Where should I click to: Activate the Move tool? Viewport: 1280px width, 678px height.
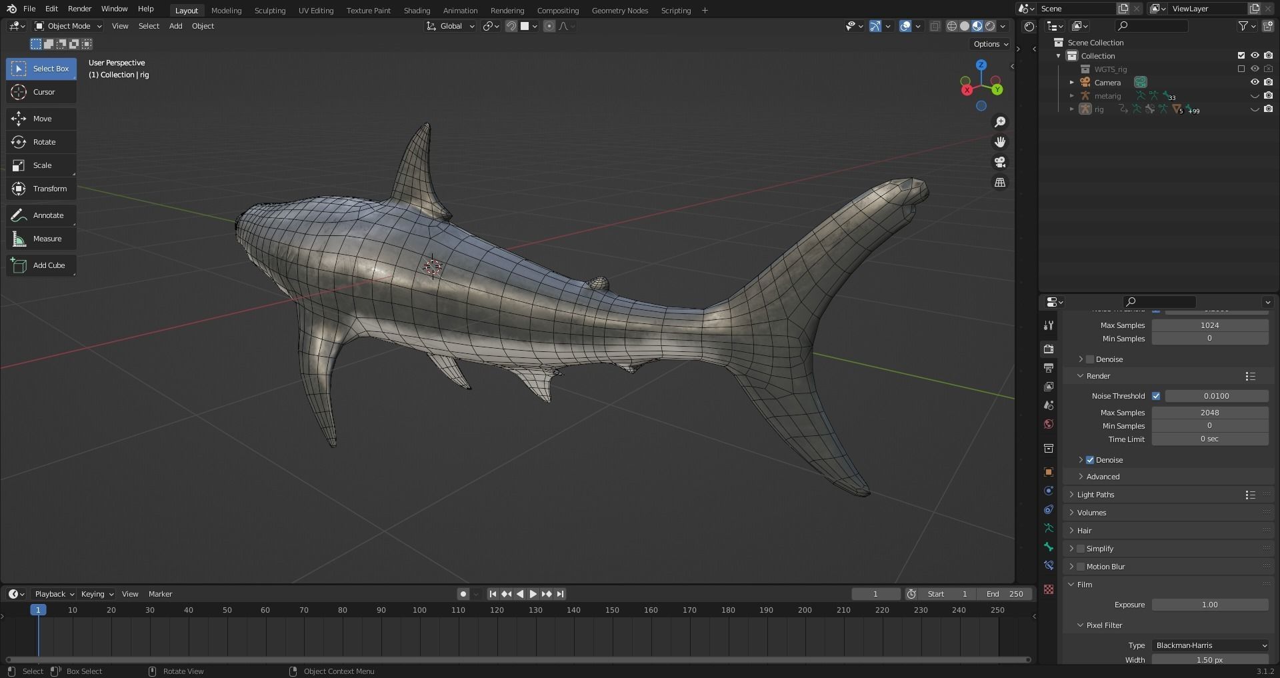tap(41, 119)
